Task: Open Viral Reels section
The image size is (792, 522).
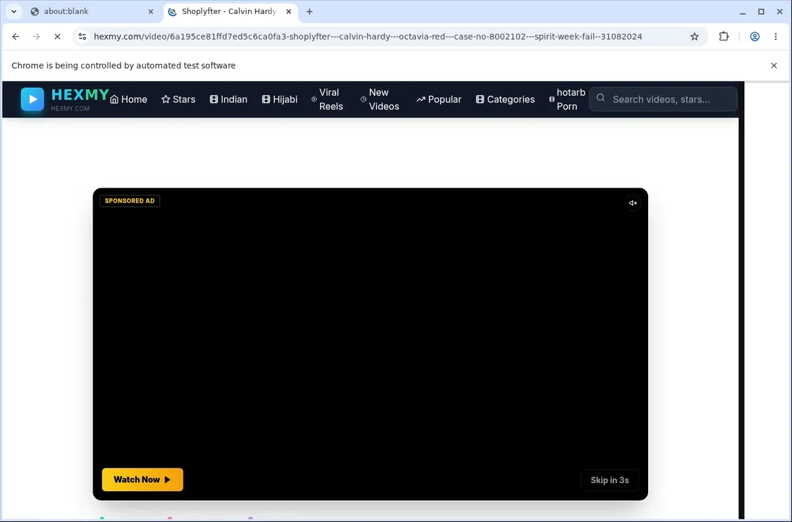Action: pos(328,99)
